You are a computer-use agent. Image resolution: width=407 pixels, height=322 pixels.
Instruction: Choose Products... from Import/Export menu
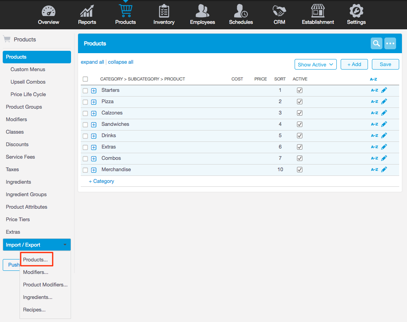click(x=36, y=260)
